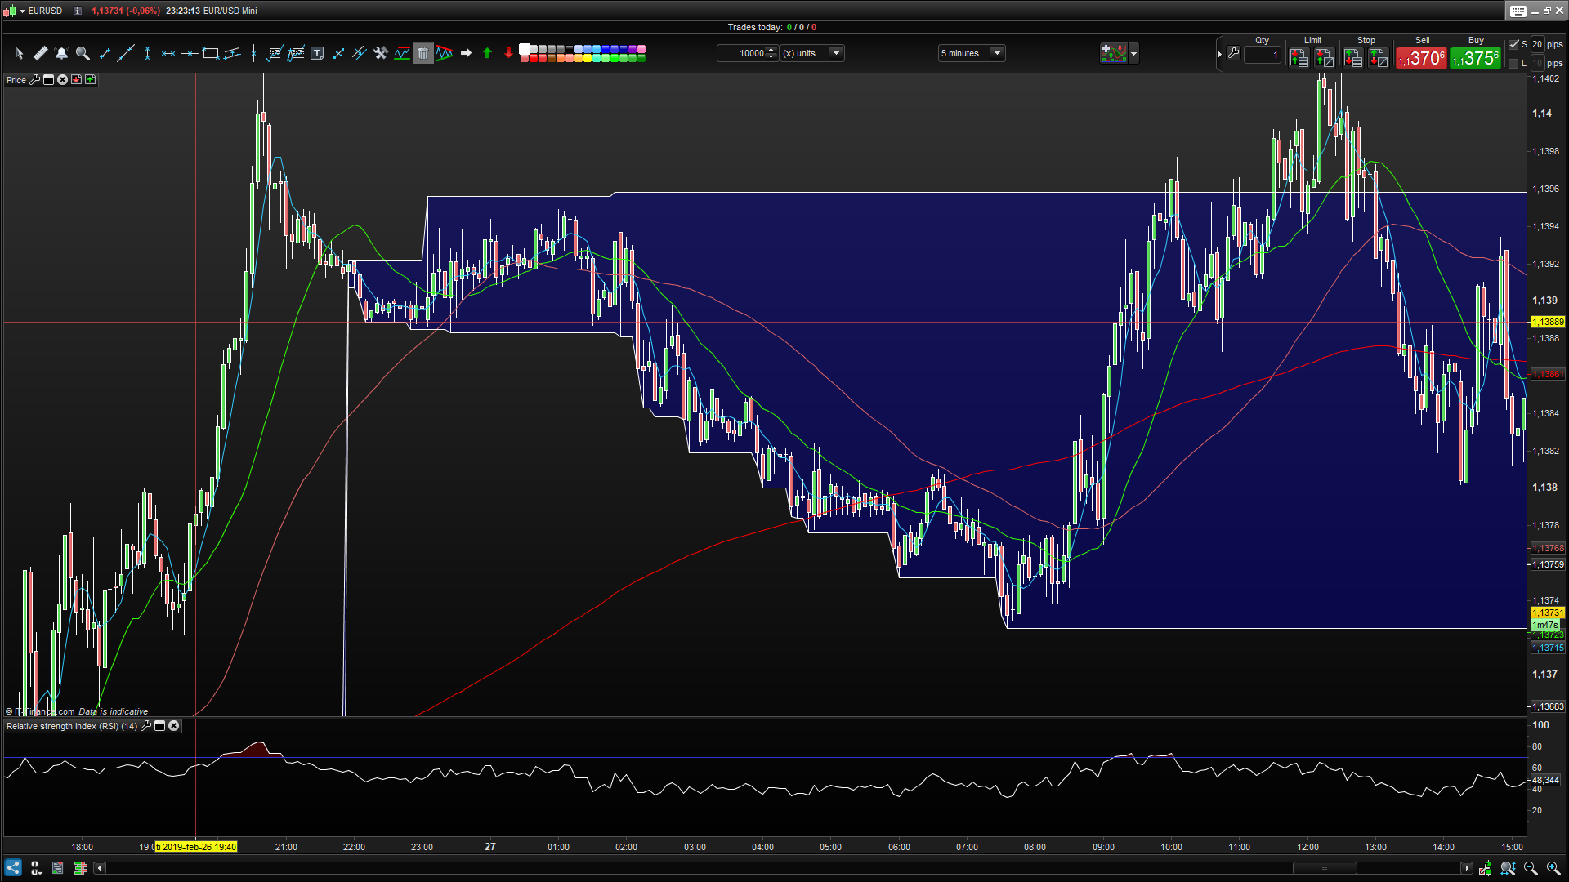
Task: Click the red Sell price button
Action: pos(1421,59)
